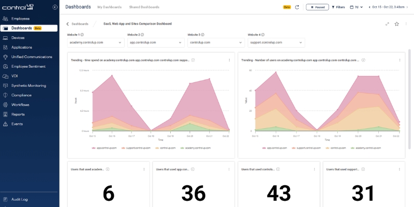
Task: Open Synthetic Monitoring in the sidebar
Action: 28,85
